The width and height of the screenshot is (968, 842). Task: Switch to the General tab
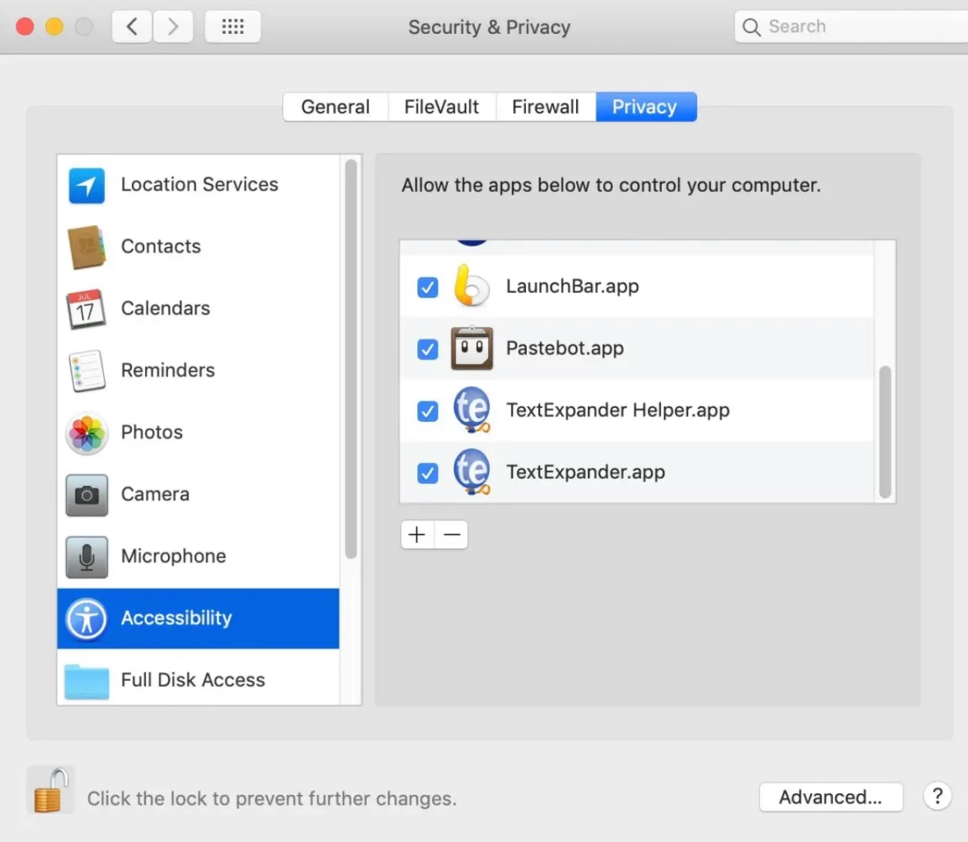(336, 107)
